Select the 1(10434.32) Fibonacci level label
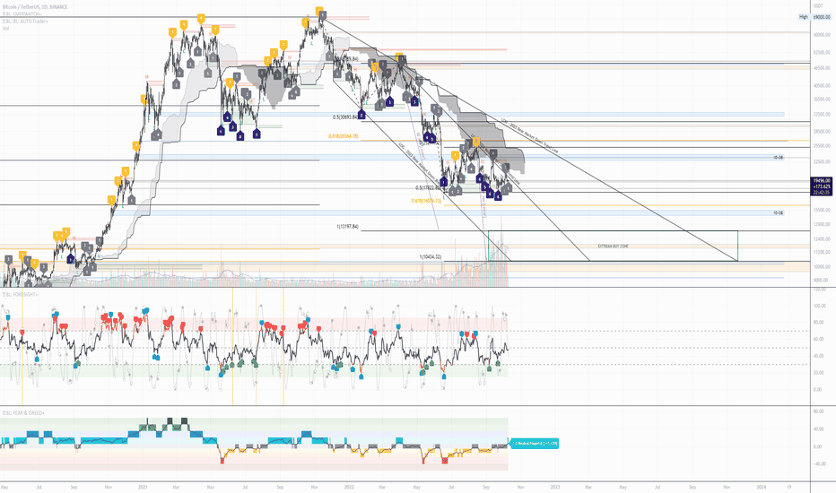The width and height of the screenshot is (836, 493). point(431,257)
